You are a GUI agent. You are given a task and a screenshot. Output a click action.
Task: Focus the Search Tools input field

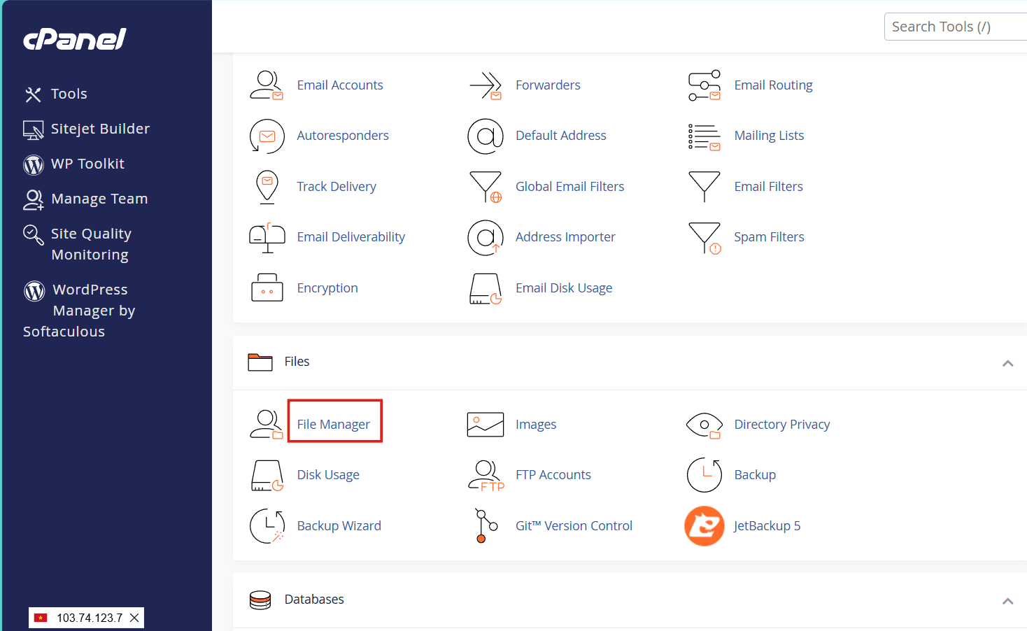click(956, 27)
